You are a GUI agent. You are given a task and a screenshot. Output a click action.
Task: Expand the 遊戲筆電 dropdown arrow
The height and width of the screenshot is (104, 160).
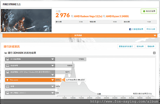tap(53, 66)
